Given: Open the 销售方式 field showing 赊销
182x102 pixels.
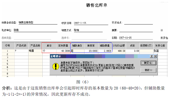Looking at the screenshot, I should (88, 30).
